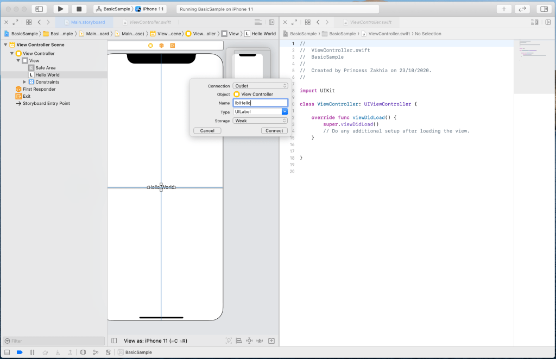The image size is (556, 359).
Task: Open the code review arrows button
Action: coord(522,9)
